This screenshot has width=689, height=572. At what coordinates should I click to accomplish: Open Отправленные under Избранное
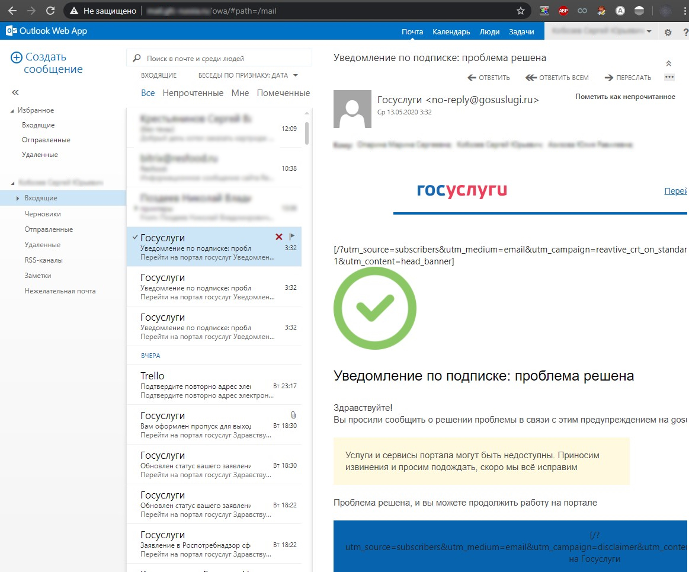coord(46,140)
